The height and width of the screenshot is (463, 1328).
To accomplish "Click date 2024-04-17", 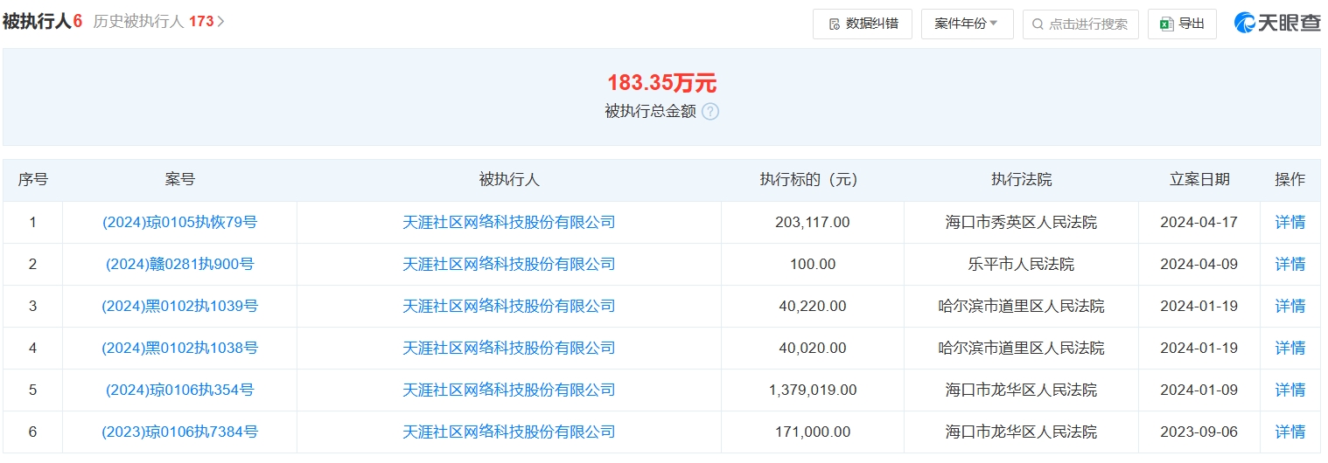I will [x=1199, y=223].
